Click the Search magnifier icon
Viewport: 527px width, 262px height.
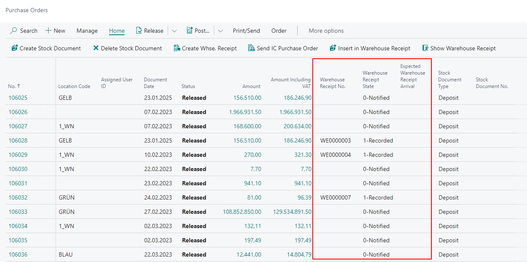(14, 31)
